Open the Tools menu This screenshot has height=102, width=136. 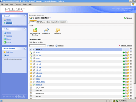(25, 4)
